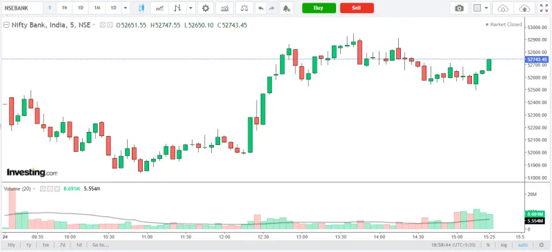552x252 pixels.
Task: Click the 12:30 time axis label
Action: [264, 237]
